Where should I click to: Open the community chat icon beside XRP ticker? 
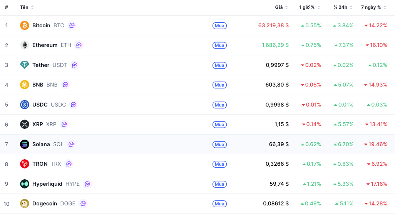point(64,124)
